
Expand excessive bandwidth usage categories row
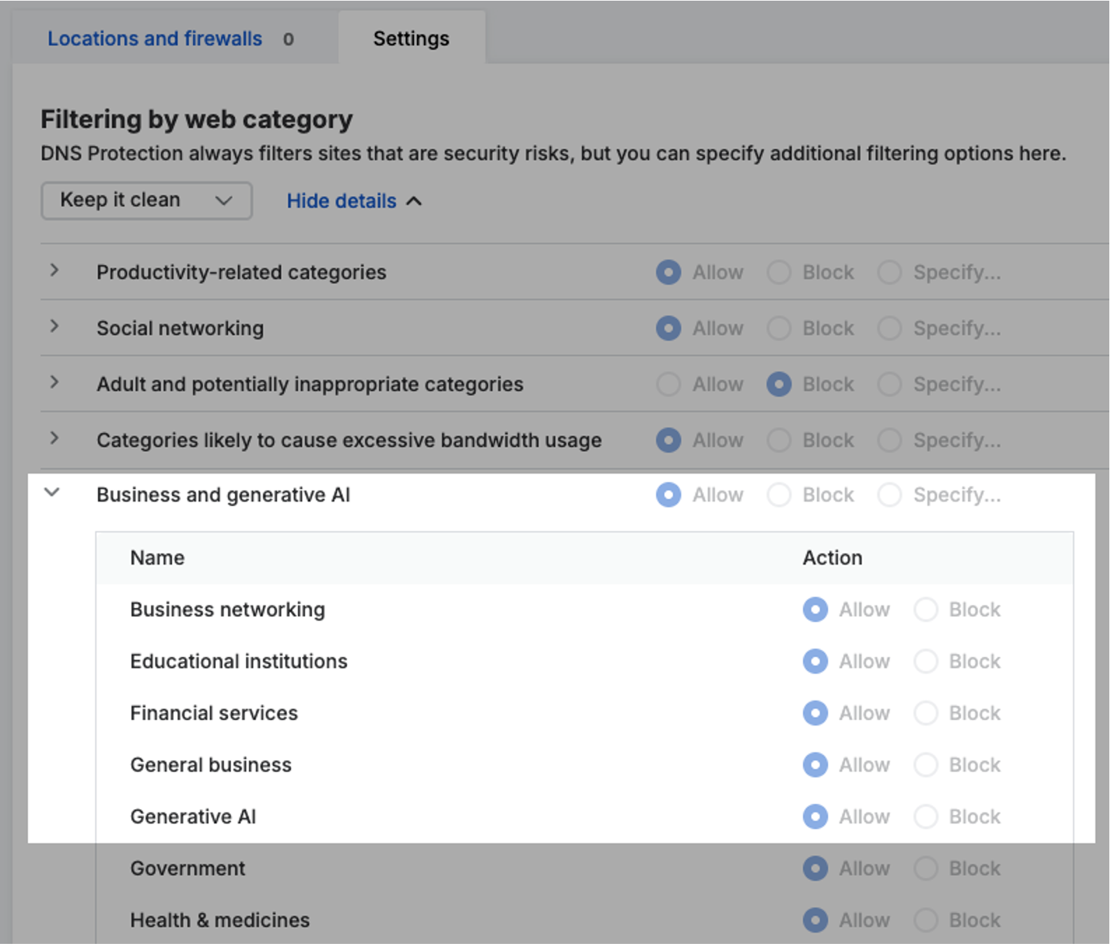54,439
